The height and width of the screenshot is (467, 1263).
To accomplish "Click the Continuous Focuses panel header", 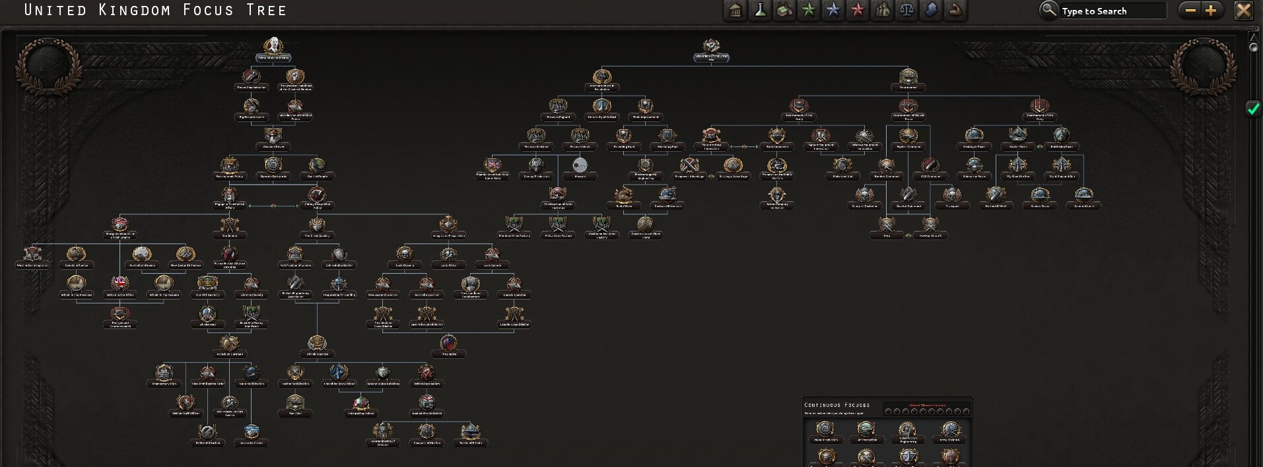I will [837, 405].
